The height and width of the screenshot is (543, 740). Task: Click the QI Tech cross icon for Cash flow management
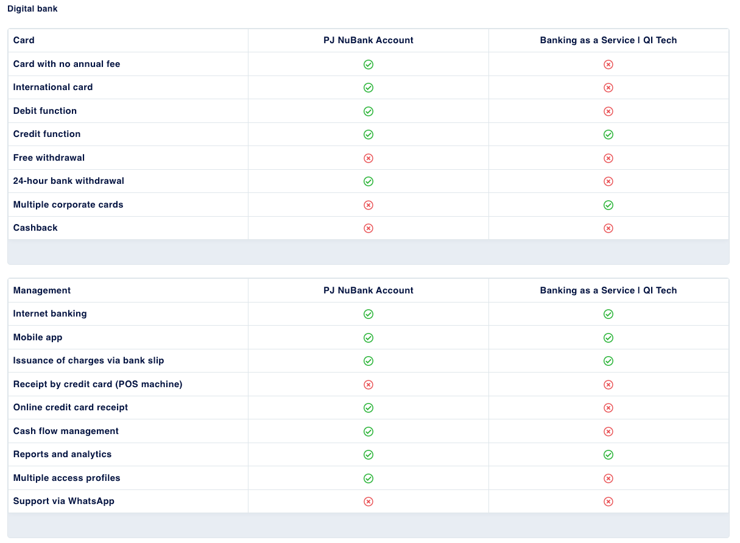point(608,432)
